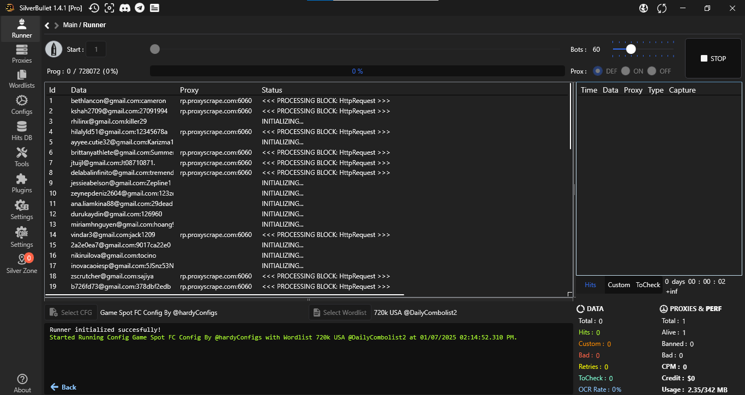Click the Bots value 60
The image size is (745, 395).
(x=597, y=50)
